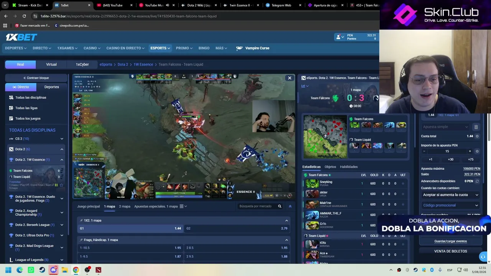This screenshot has width=491, height=276.
Task: Open the Objetos stats tab
Action: tap(330, 167)
